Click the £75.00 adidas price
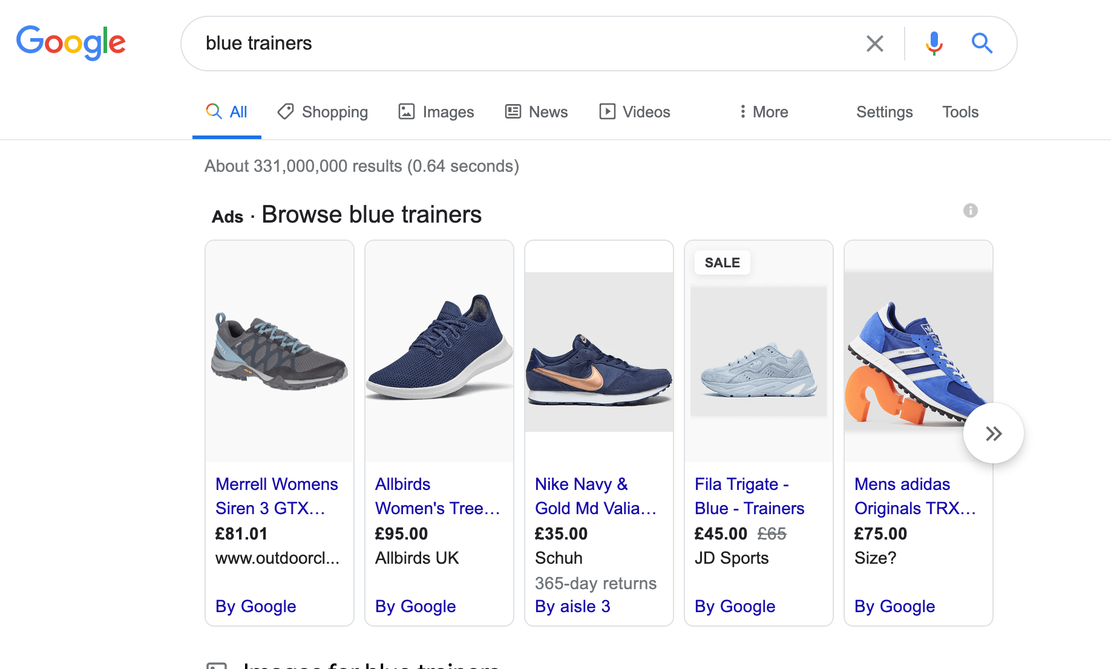The image size is (1111, 669). [x=880, y=534]
